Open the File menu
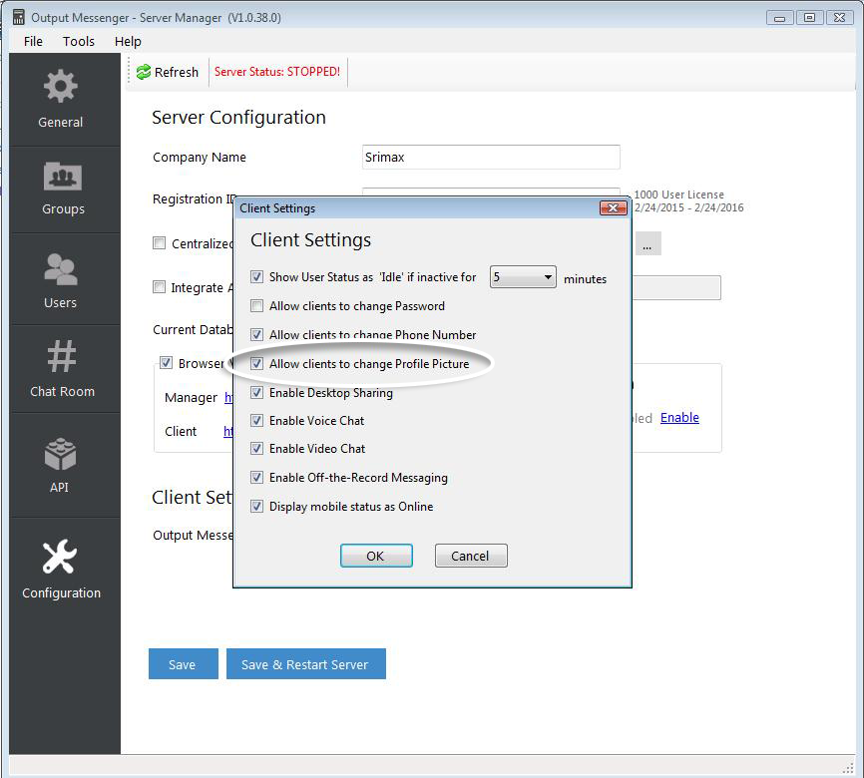 [x=33, y=41]
